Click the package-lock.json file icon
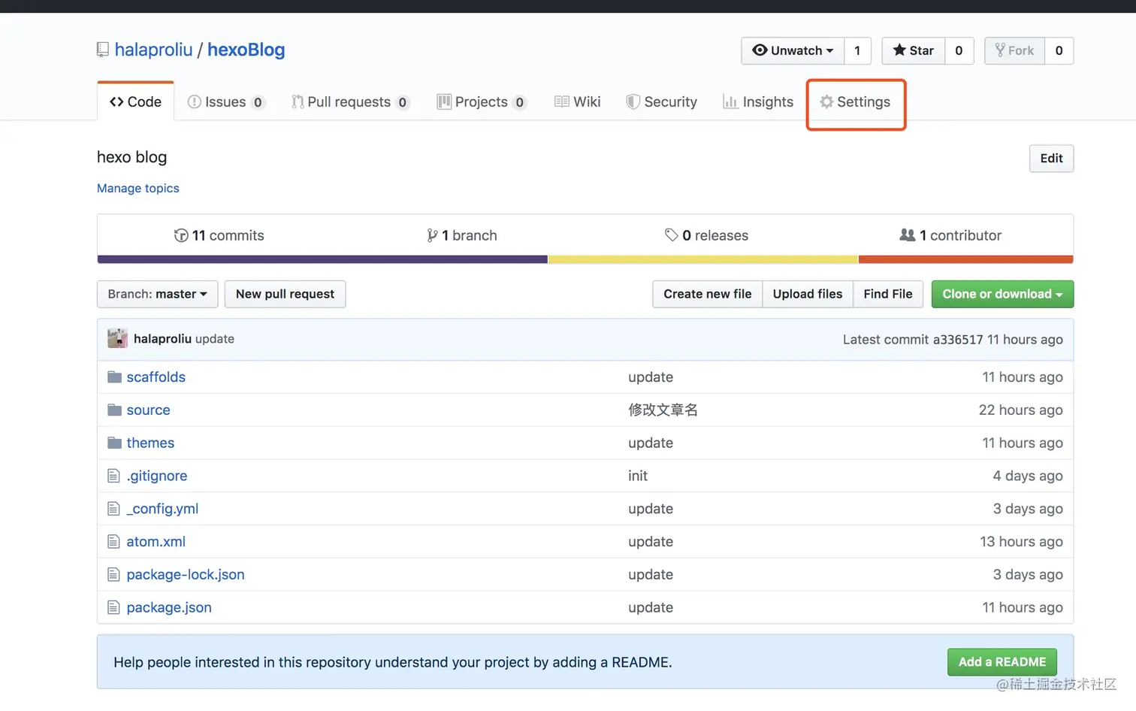Screen dimensions: 1136x711 113,575
